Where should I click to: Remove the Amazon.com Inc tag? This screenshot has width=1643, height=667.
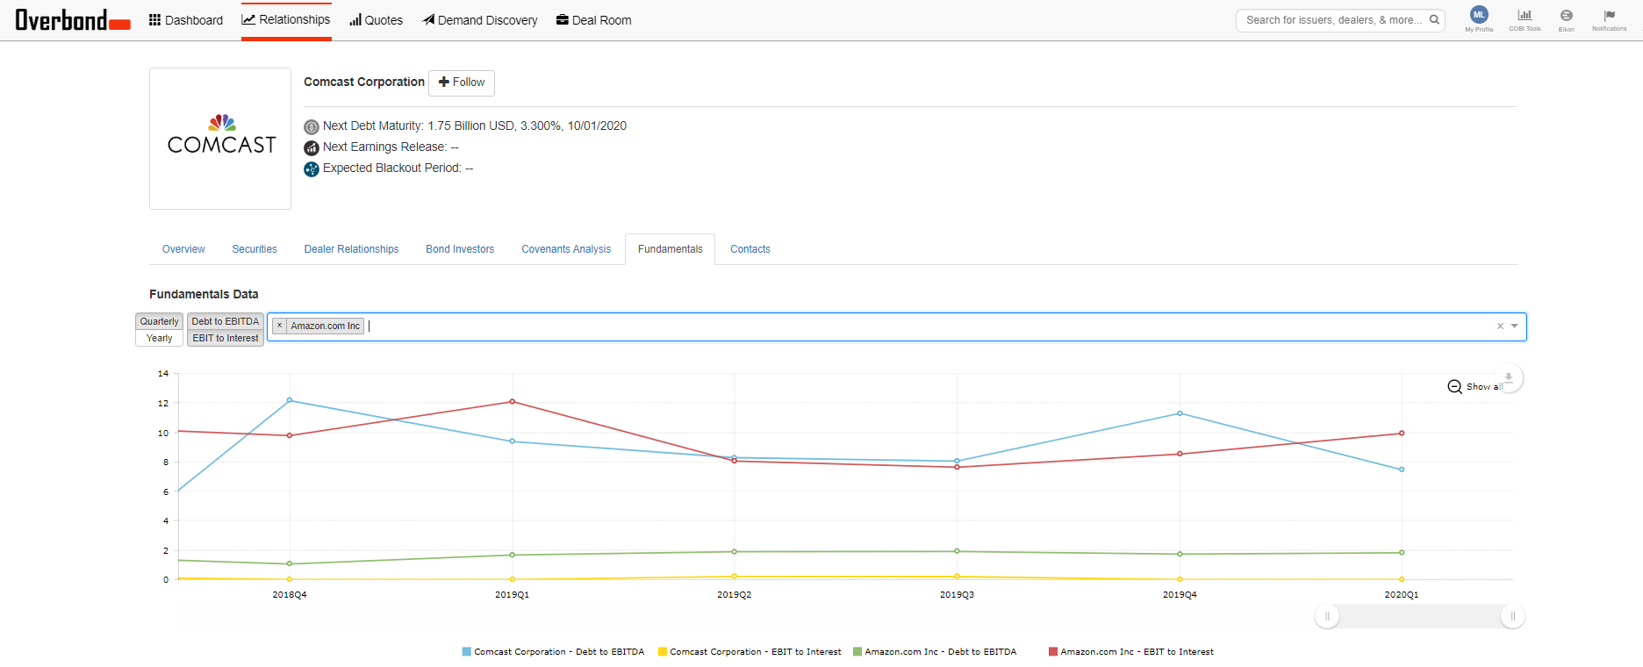click(x=280, y=326)
